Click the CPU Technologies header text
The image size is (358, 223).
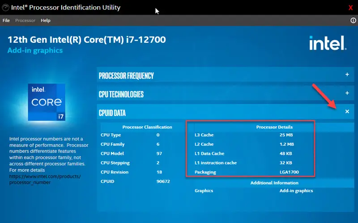[x=121, y=94]
